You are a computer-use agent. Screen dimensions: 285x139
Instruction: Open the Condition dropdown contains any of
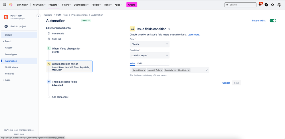tap(149, 55)
